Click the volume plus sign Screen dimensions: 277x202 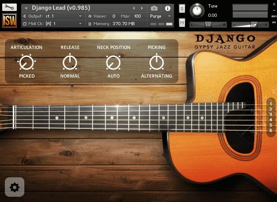coord(266,25)
